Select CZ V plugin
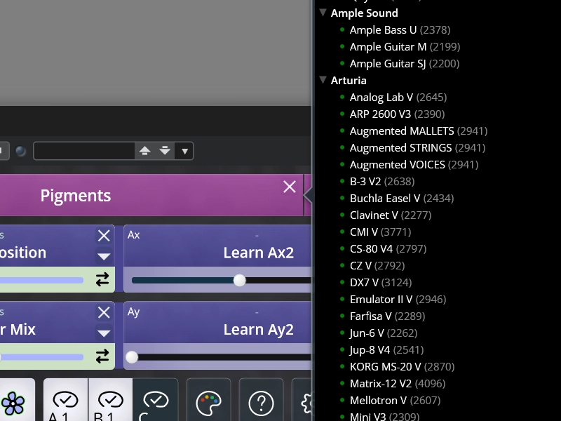 (377, 266)
